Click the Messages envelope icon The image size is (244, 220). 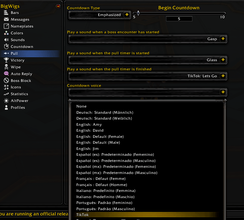tap(6, 19)
